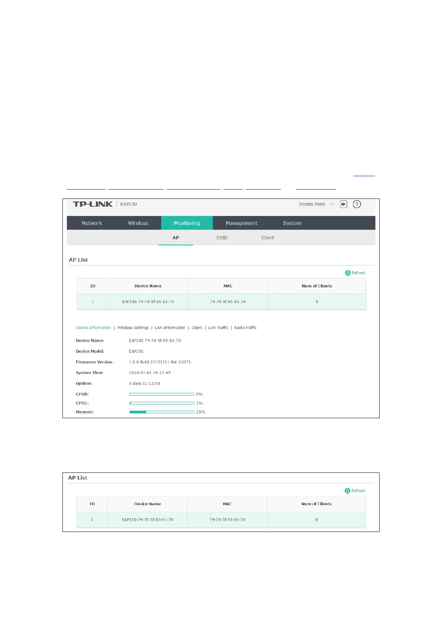Open the System tab
This screenshot has width=442, height=626.
[x=292, y=223]
